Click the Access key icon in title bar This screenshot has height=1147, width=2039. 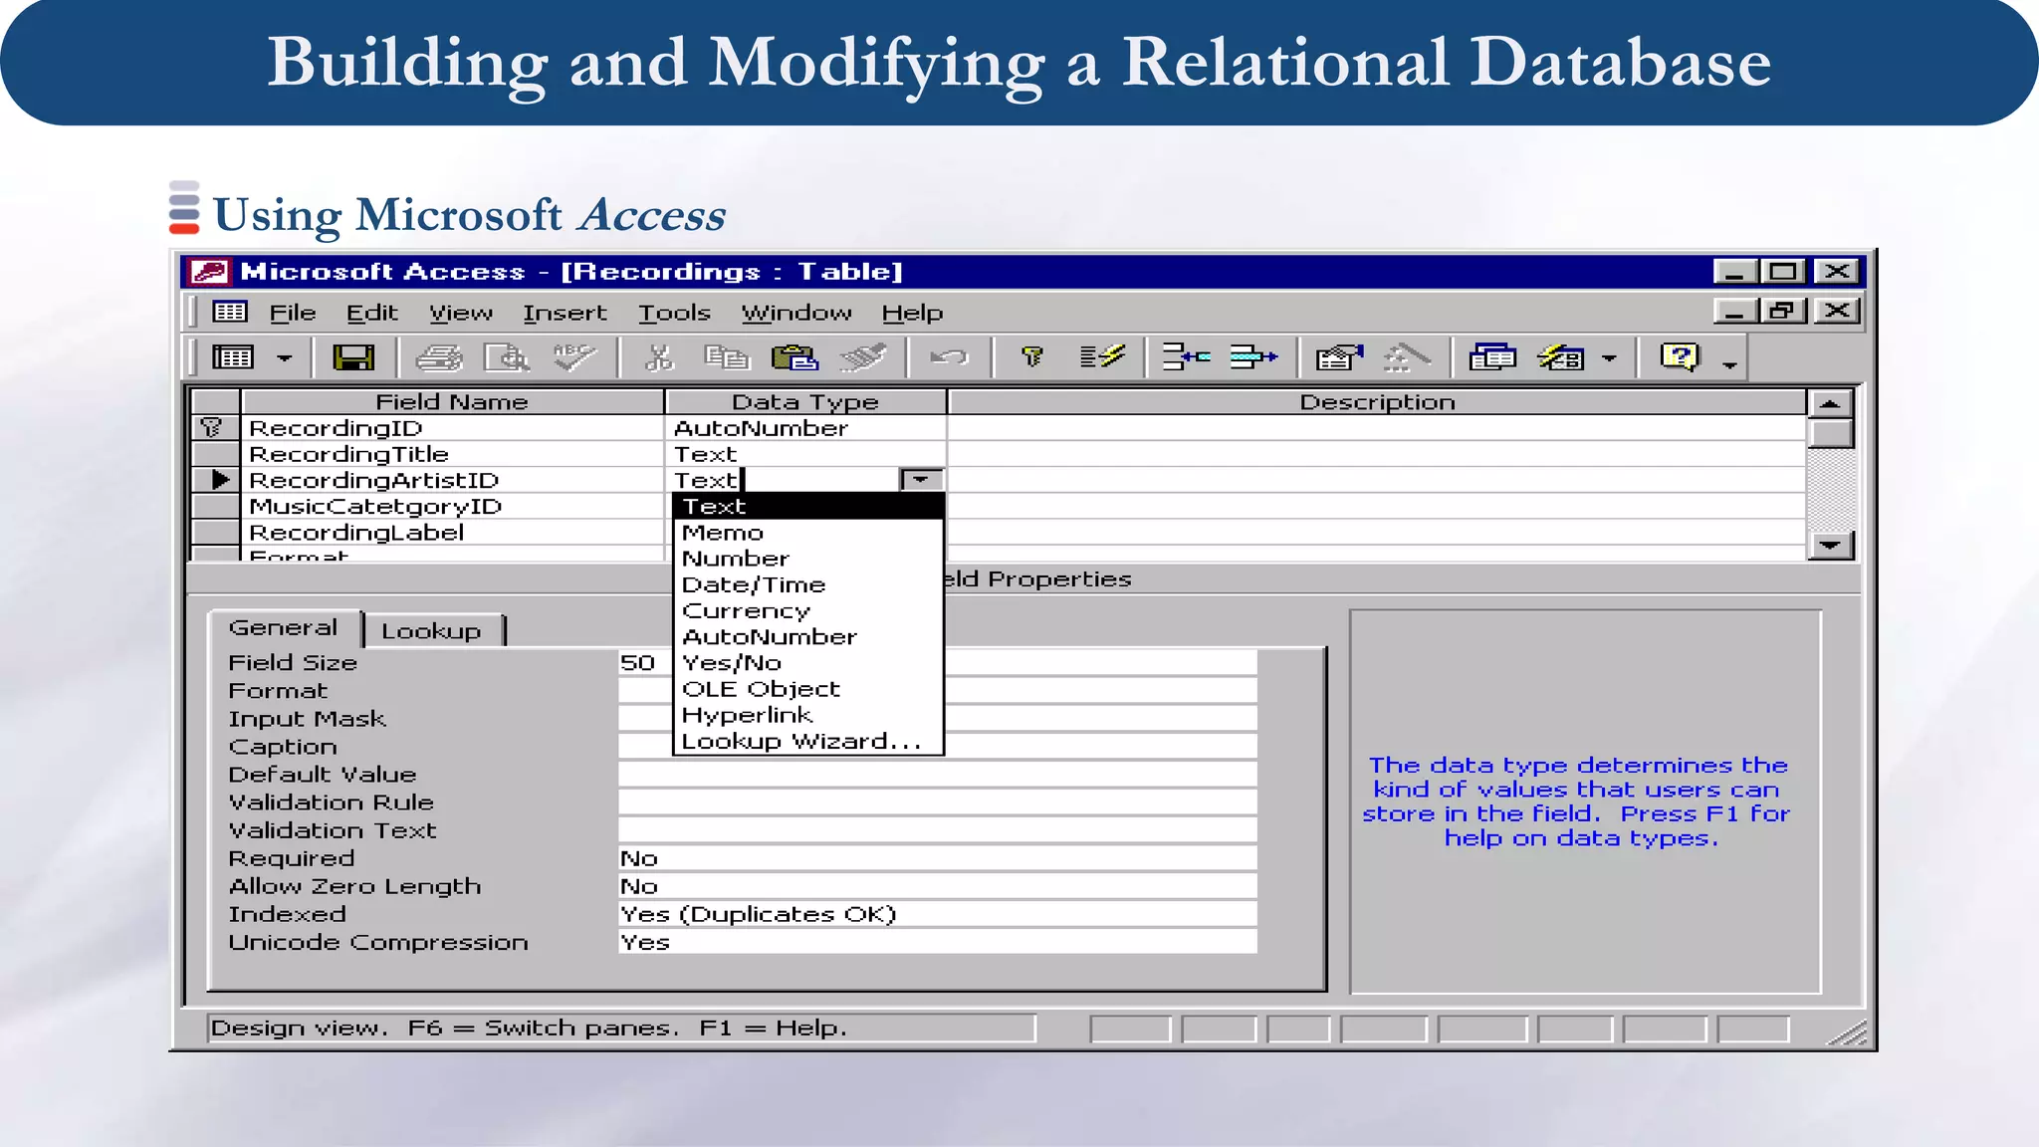coord(210,271)
